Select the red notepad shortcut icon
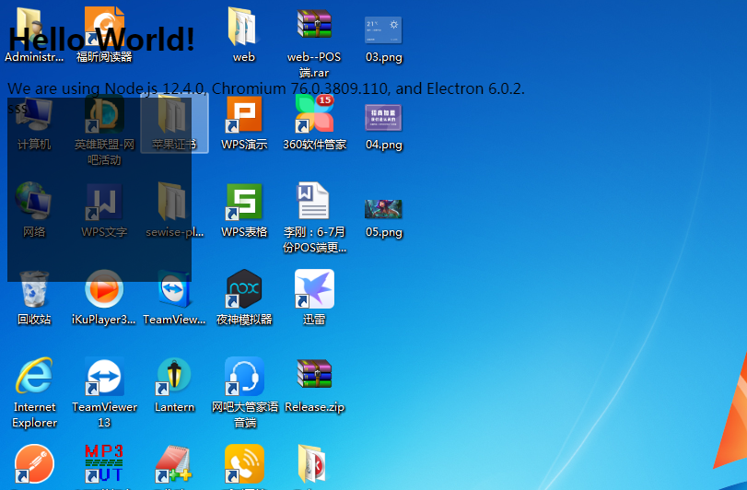Viewport: 747px width, 490px height. [174, 464]
